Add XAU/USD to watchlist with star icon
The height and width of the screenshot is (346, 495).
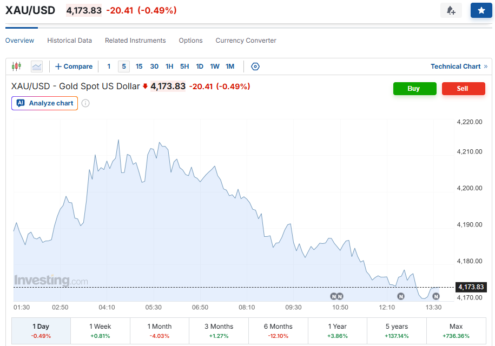(x=481, y=10)
